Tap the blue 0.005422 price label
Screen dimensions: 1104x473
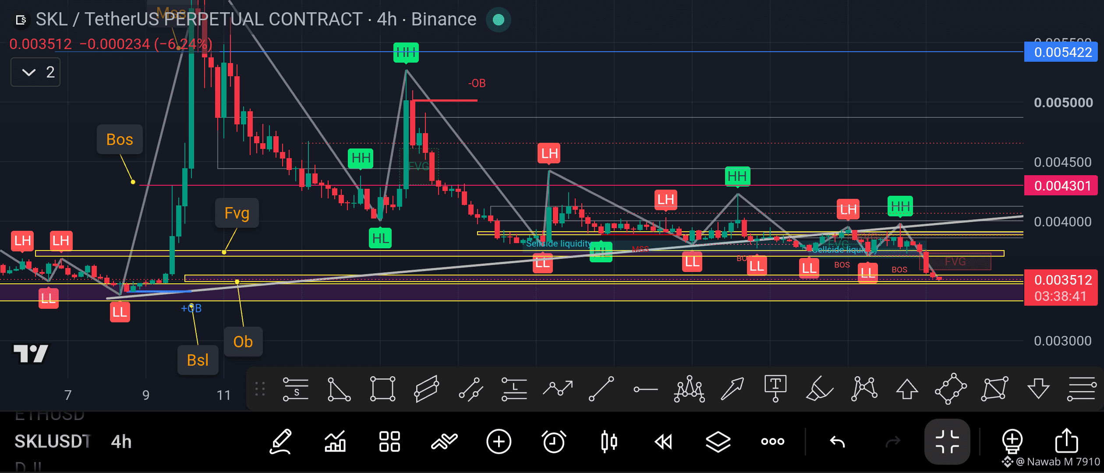[1061, 52]
